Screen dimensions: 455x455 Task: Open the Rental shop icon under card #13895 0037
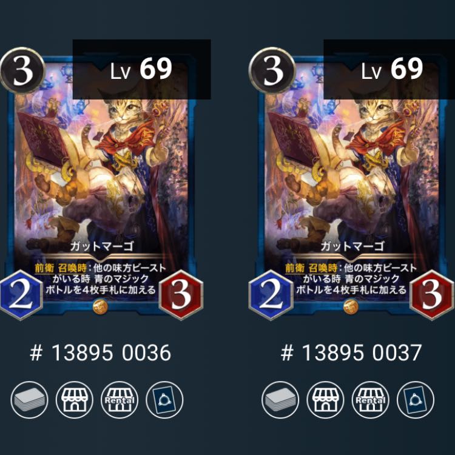tap(371, 400)
